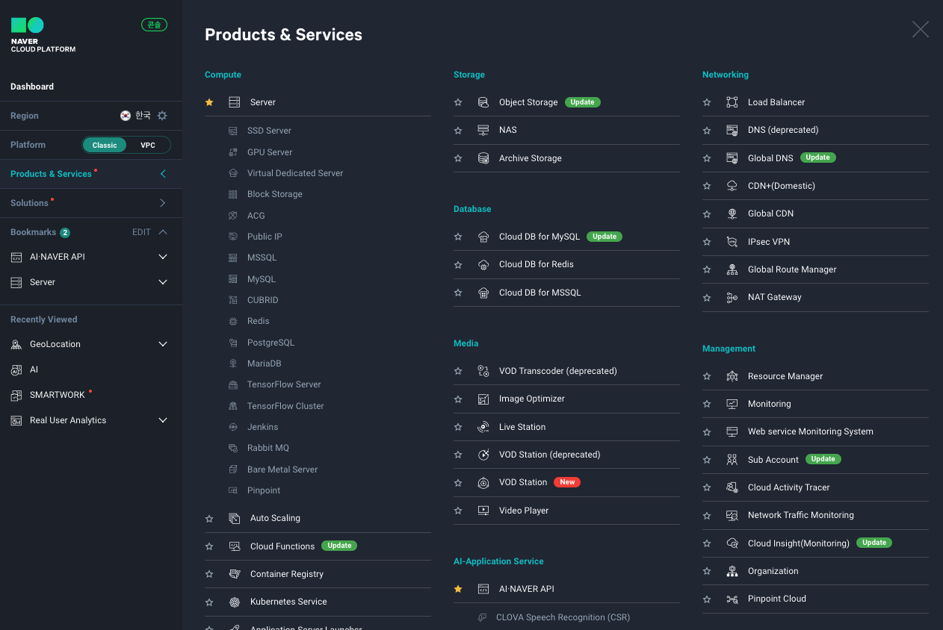Click the GeoLocation icon in Recently Viewed
The image size is (943, 630).
point(16,344)
